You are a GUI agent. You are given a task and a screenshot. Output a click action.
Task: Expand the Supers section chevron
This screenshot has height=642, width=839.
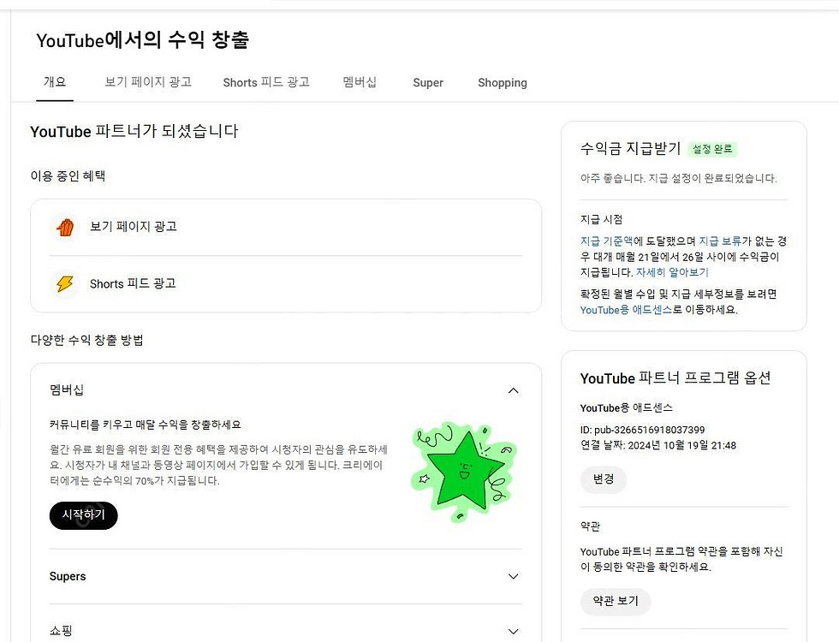click(x=513, y=576)
